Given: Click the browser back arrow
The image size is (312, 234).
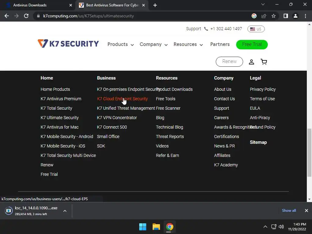Looking at the screenshot, I should pyautogui.click(x=7, y=16).
